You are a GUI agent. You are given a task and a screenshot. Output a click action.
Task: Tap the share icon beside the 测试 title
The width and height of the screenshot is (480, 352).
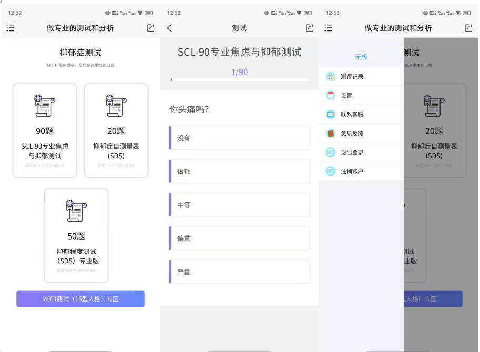pyautogui.click(x=309, y=28)
